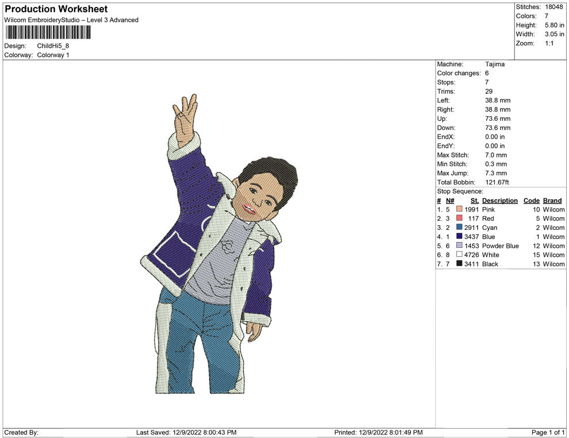This screenshot has width=569, height=438.
Task: Click the Pink thread color swatch
Action: click(x=459, y=210)
